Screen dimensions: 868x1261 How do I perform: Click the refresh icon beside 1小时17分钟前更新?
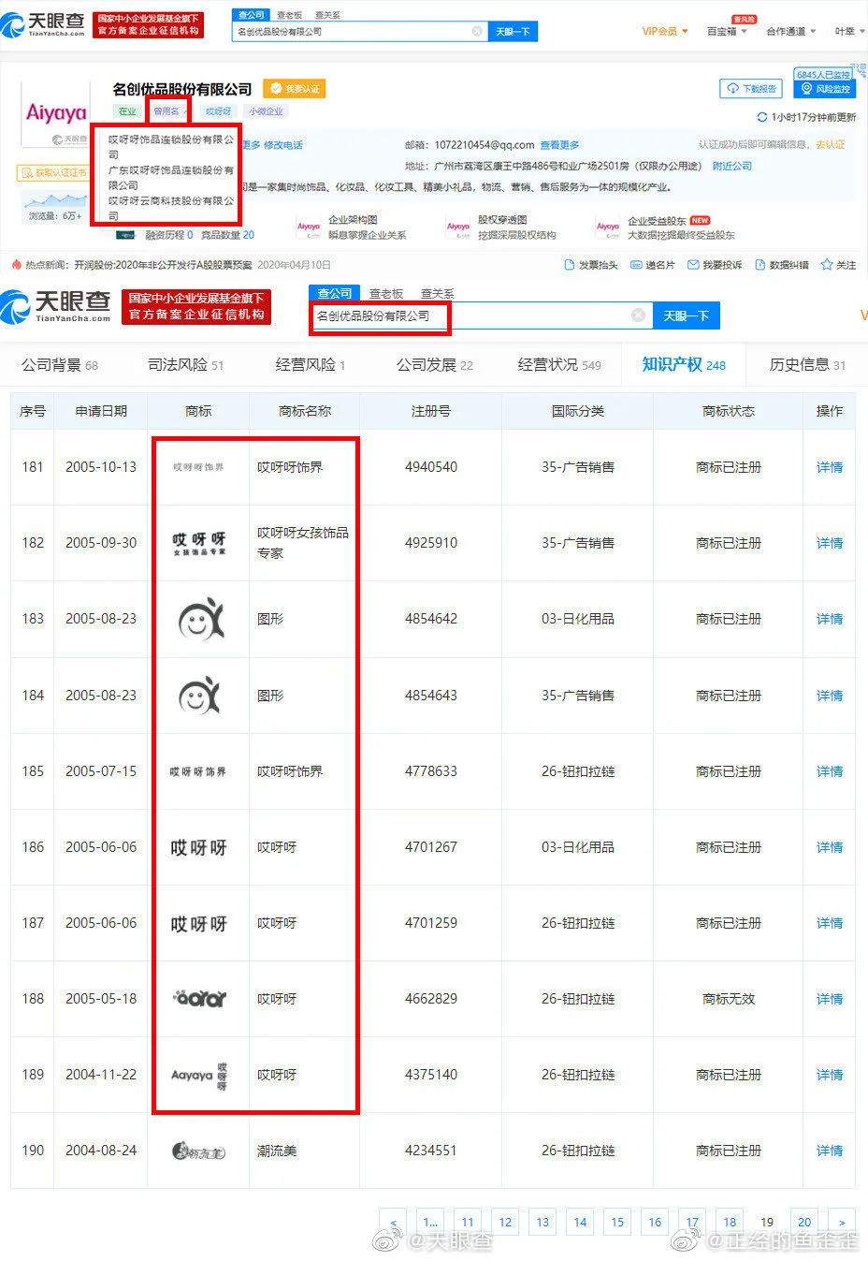pyautogui.click(x=763, y=116)
